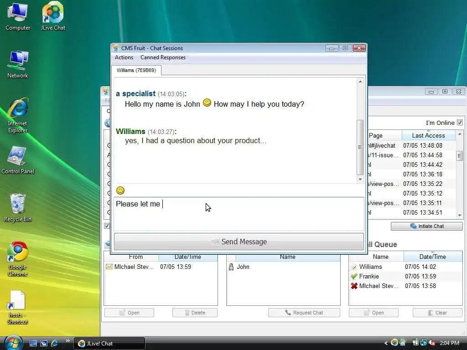
Task: Click the 2:04 PM taskbar clock
Action: 449,343
